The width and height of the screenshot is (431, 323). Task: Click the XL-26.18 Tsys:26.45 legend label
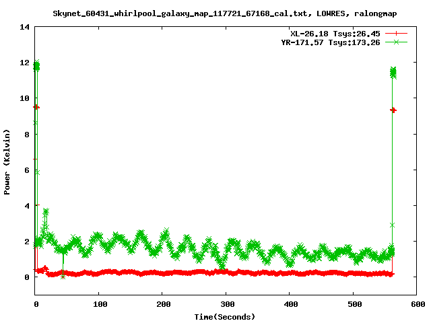(335, 34)
